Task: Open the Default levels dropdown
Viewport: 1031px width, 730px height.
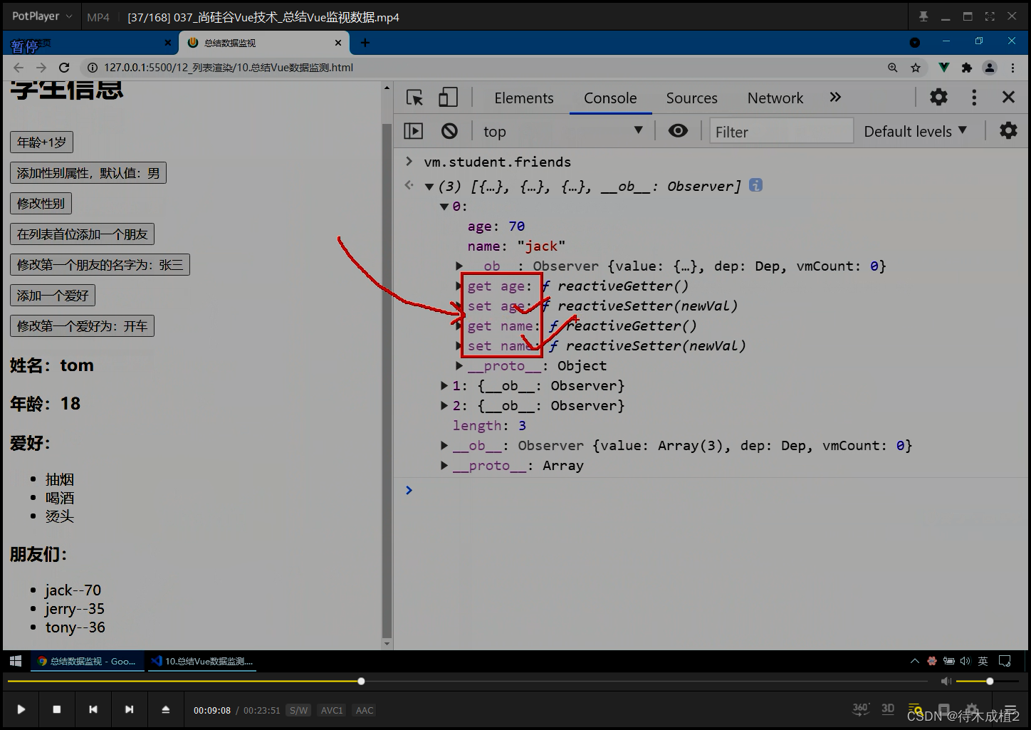Action: pos(915,131)
